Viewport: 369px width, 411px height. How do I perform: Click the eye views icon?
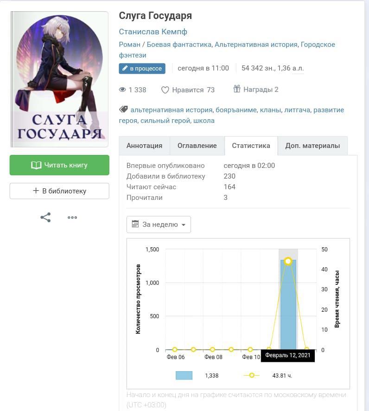122,90
